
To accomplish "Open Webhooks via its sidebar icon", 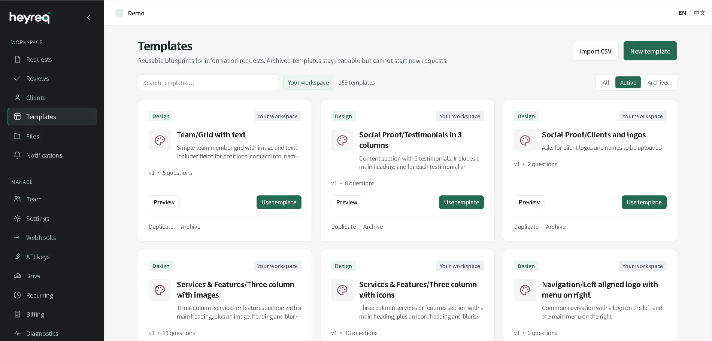I will pyautogui.click(x=17, y=237).
